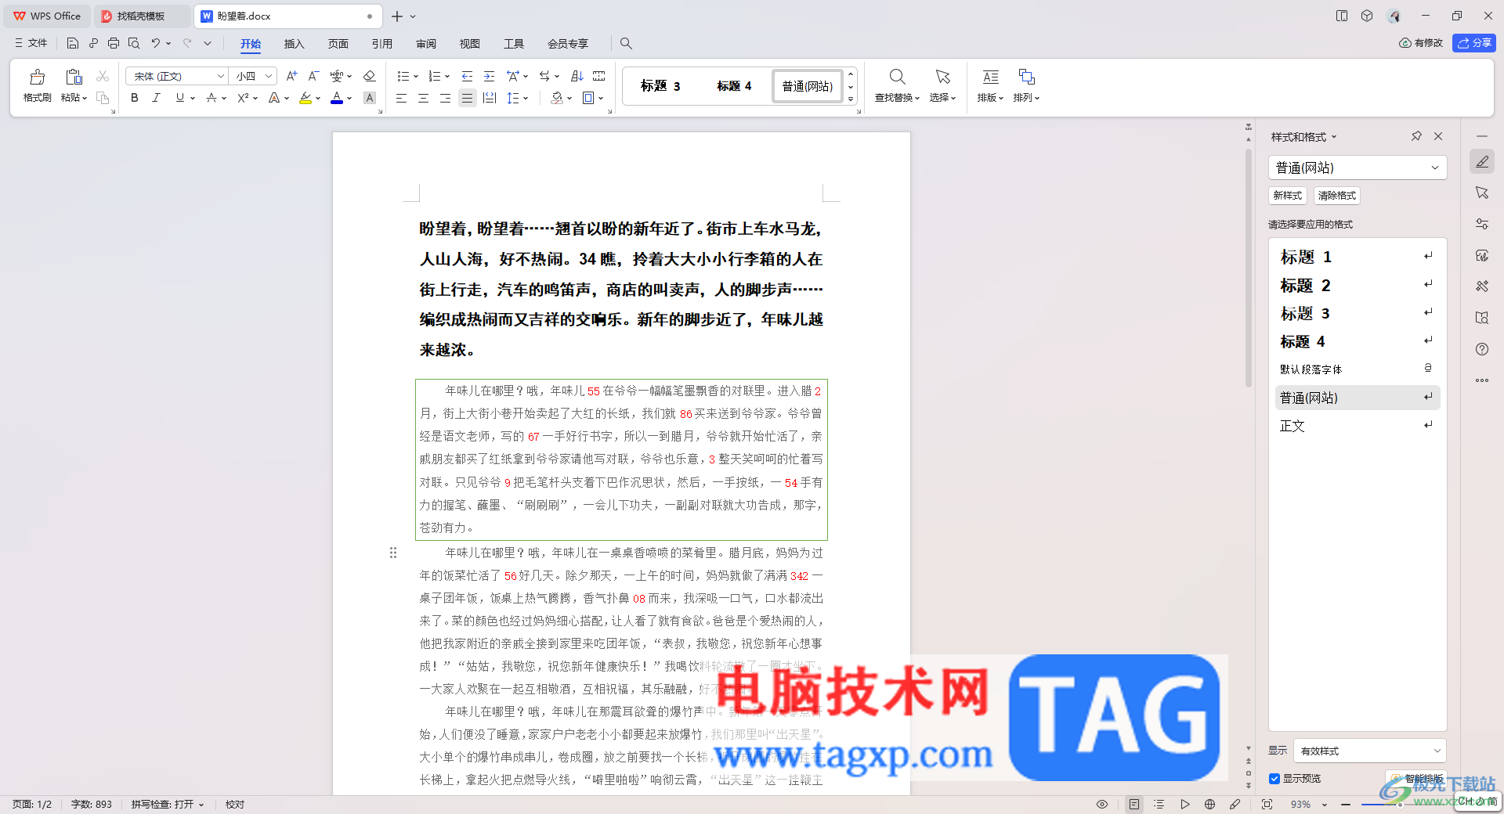Image resolution: width=1504 pixels, height=814 pixels.
Task: Decrease font size with A- icon
Action: click(313, 76)
